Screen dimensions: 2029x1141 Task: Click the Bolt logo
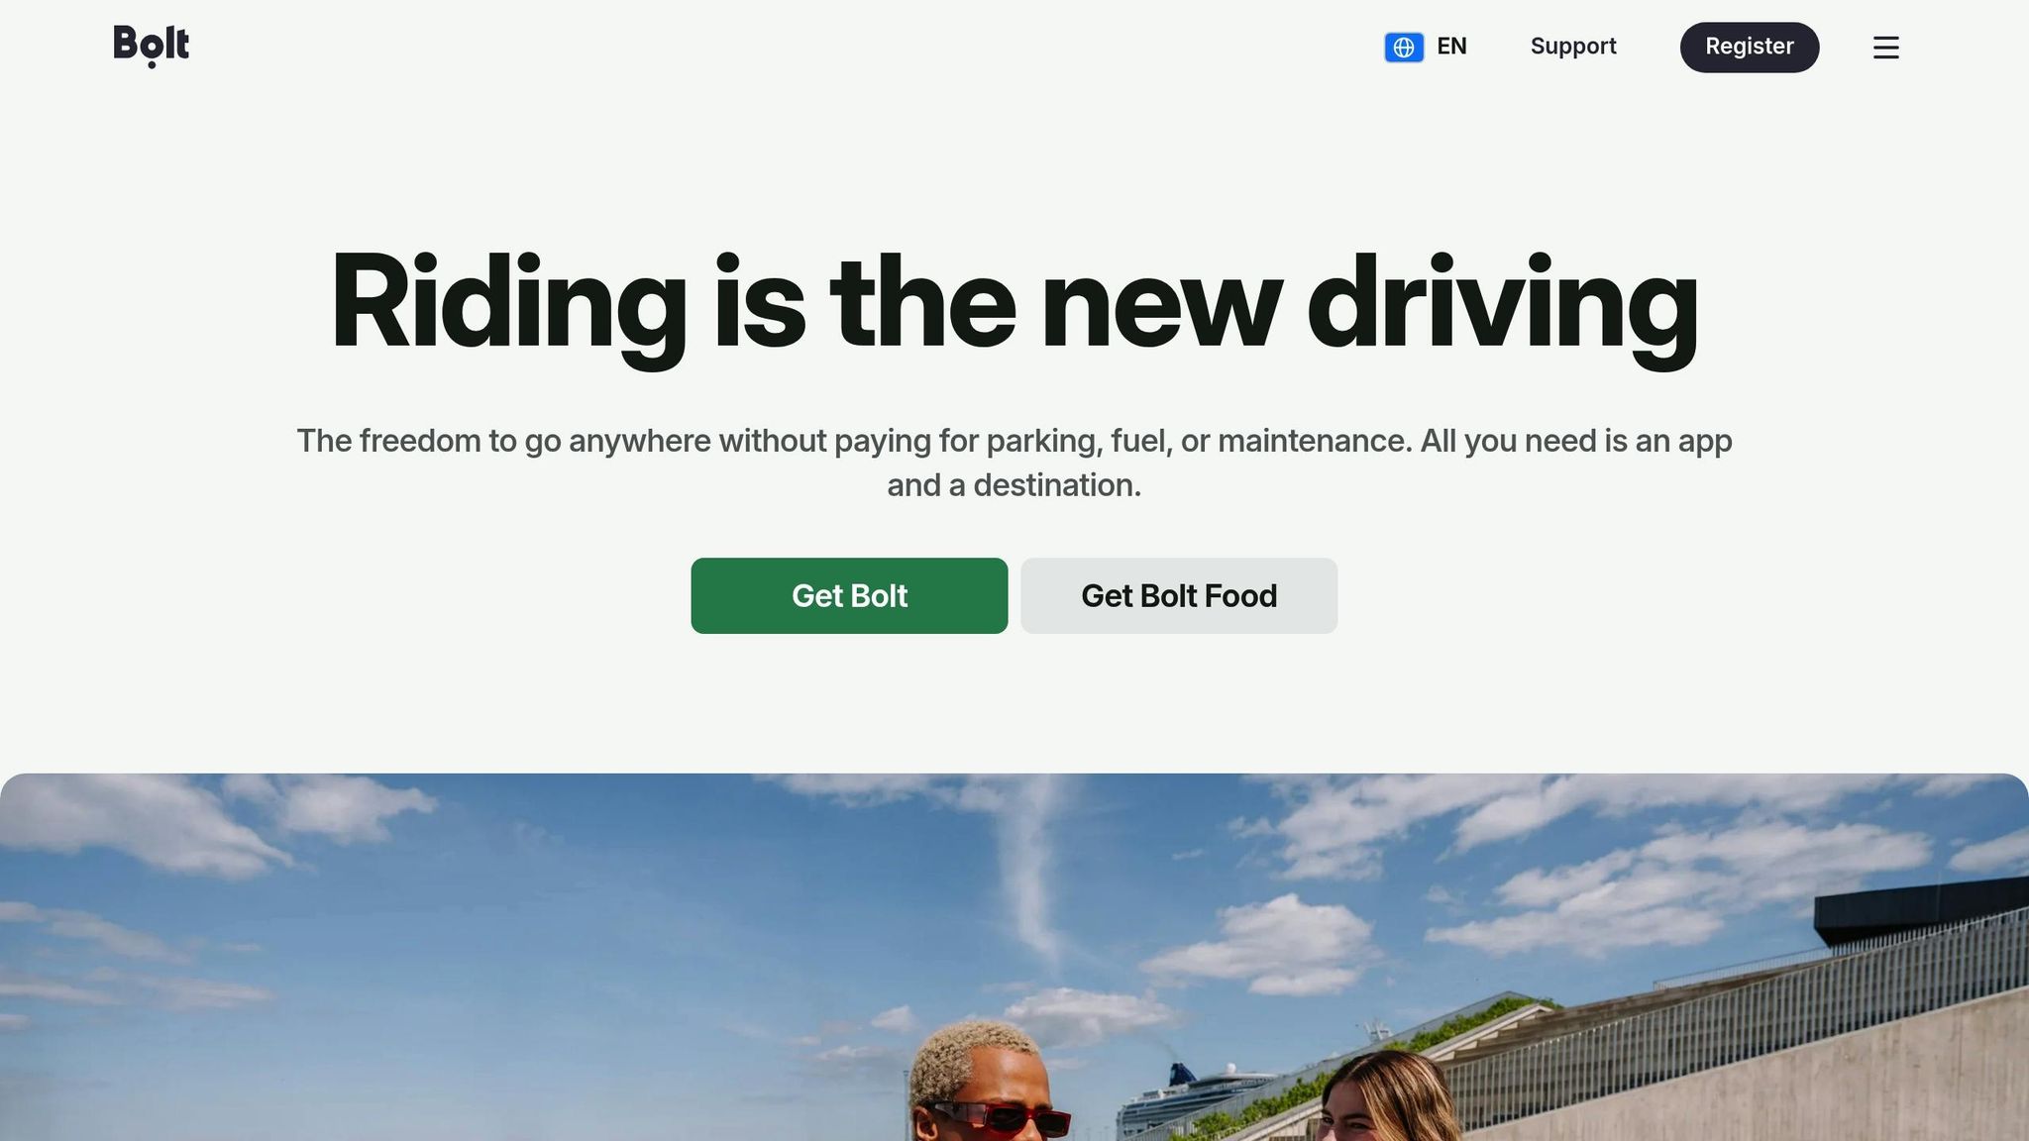click(151, 46)
